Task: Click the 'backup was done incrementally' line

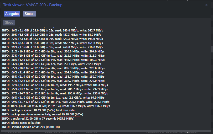Action: pos(43,115)
